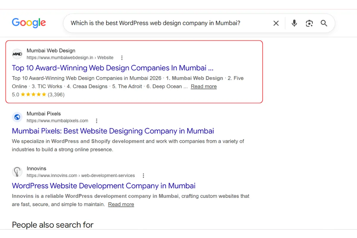This screenshot has width=357, height=238.
Task: Click the Innovins lightbulb favicon
Action: 17,172
